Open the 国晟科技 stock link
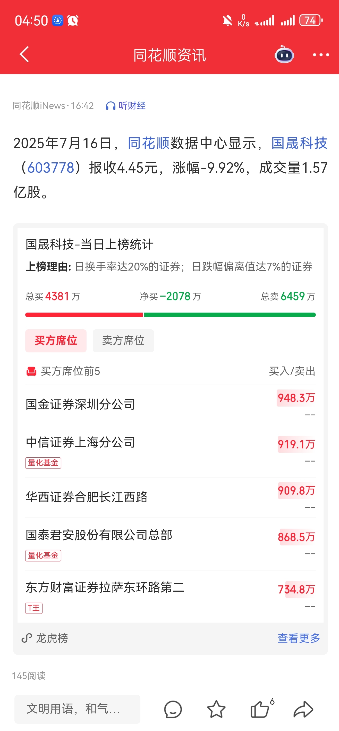This screenshot has width=339, height=731. point(299,143)
